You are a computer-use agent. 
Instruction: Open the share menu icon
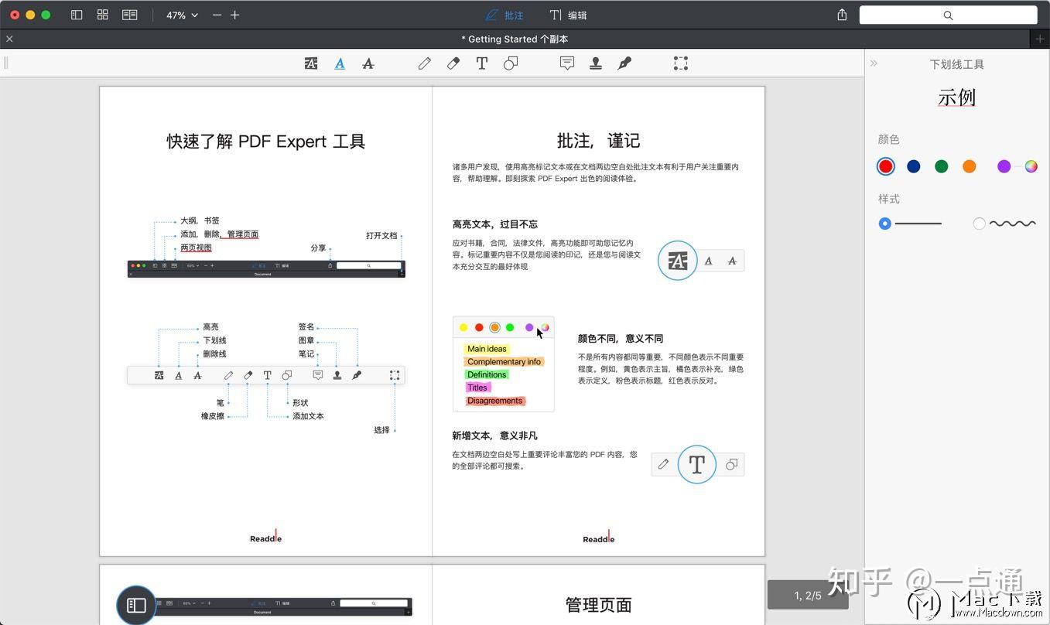(x=842, y=15)
